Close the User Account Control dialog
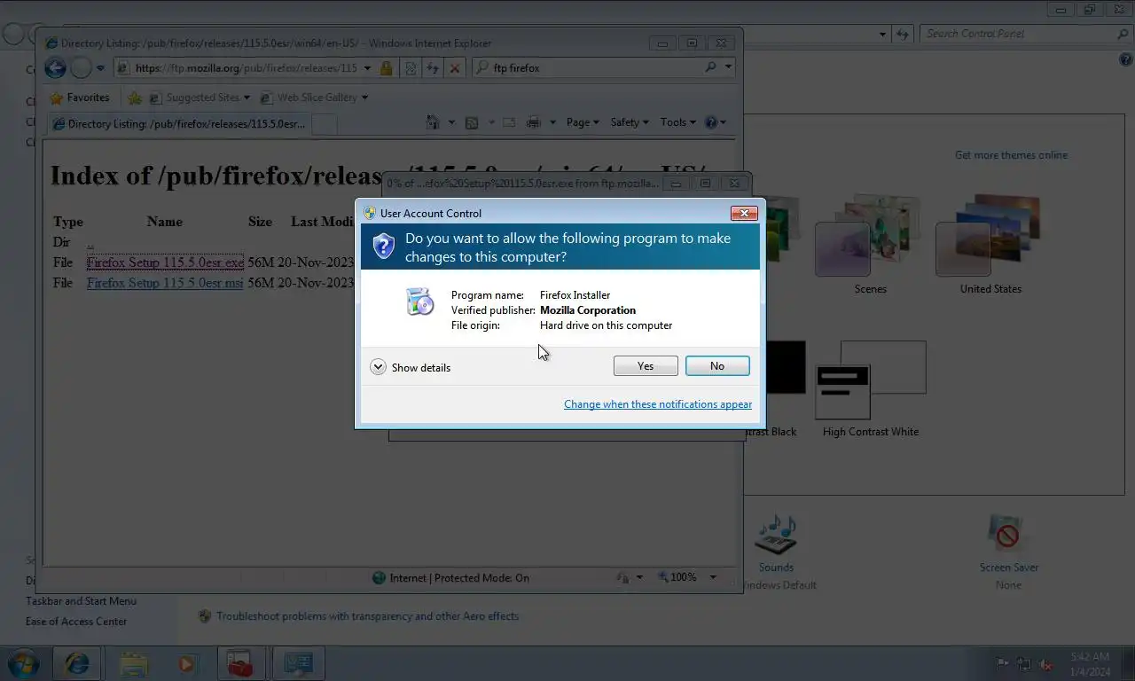This screenshot has height=681, width=1135. point(743,213)
